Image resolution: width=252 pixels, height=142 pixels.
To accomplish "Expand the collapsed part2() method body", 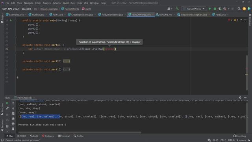I will point(67,61).
